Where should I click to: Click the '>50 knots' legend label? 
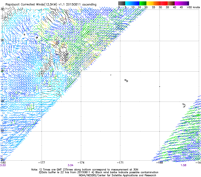tap(193, 7)
